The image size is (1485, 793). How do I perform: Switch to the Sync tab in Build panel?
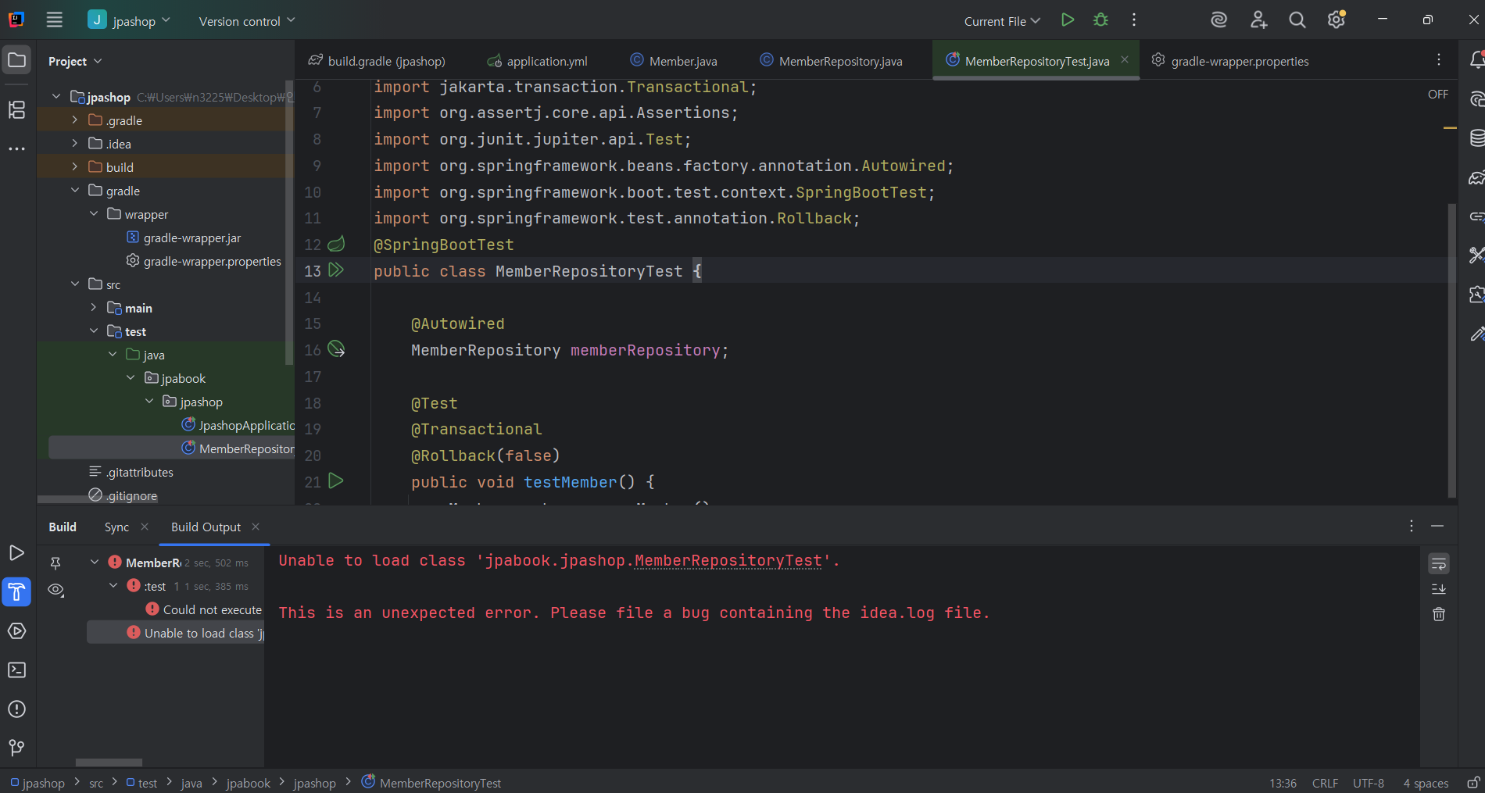[116, 527]
